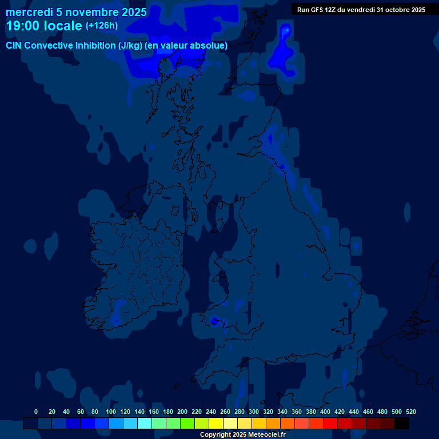Click the legend value "300"

pos(253,412)
